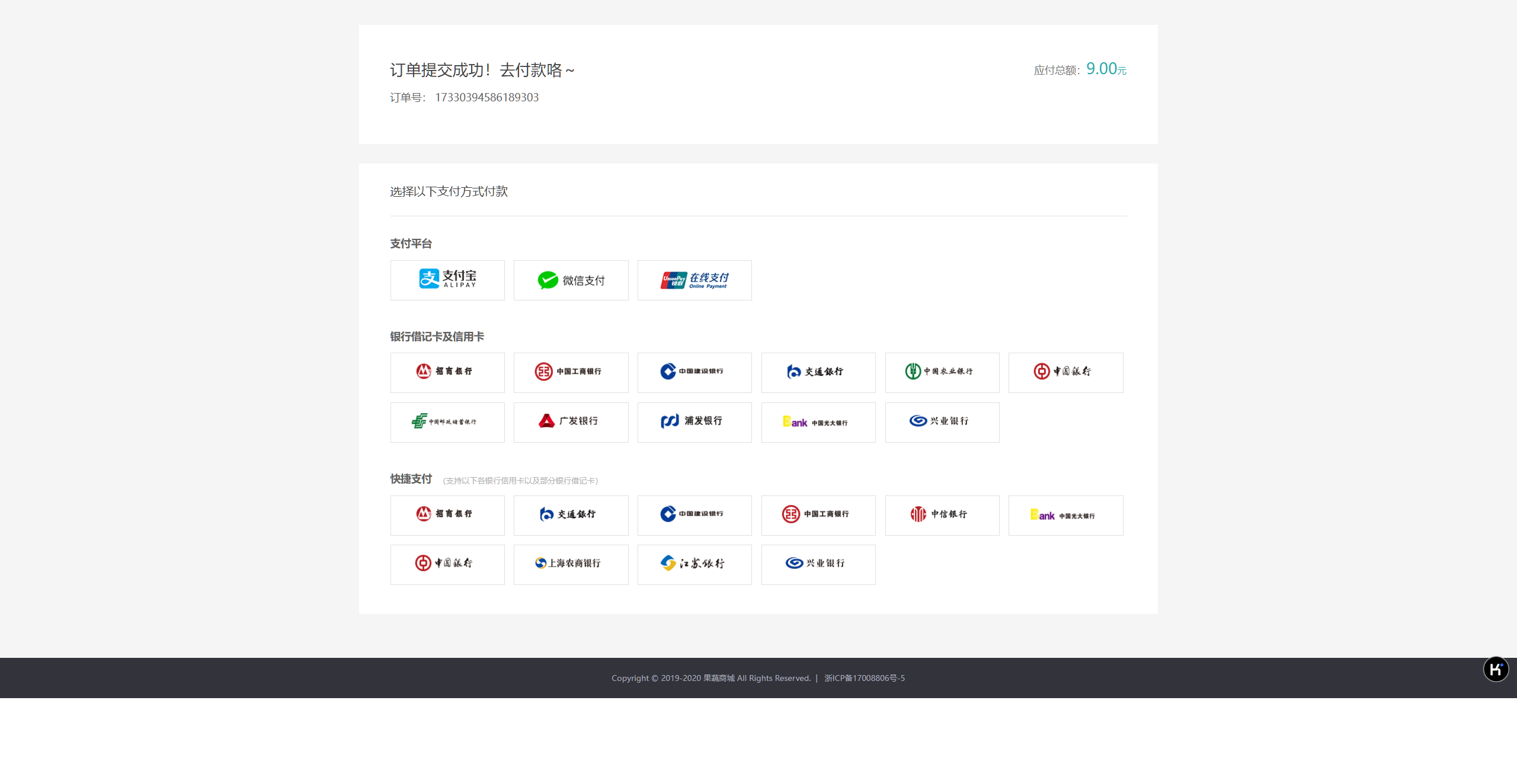1517x758 pixels.
Task: Select 广发银行 bank option
Action: pyautogui.click(x=571, y=423)
